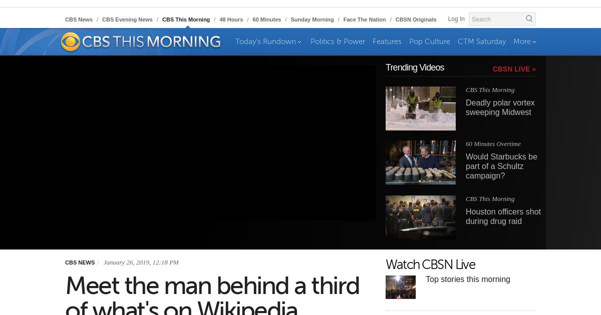Open CTM Saturday section

[x=482, y=41]
